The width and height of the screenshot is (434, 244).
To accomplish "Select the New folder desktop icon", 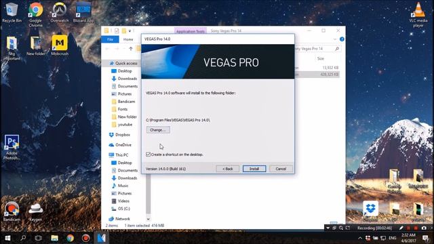I will [36, 45].
